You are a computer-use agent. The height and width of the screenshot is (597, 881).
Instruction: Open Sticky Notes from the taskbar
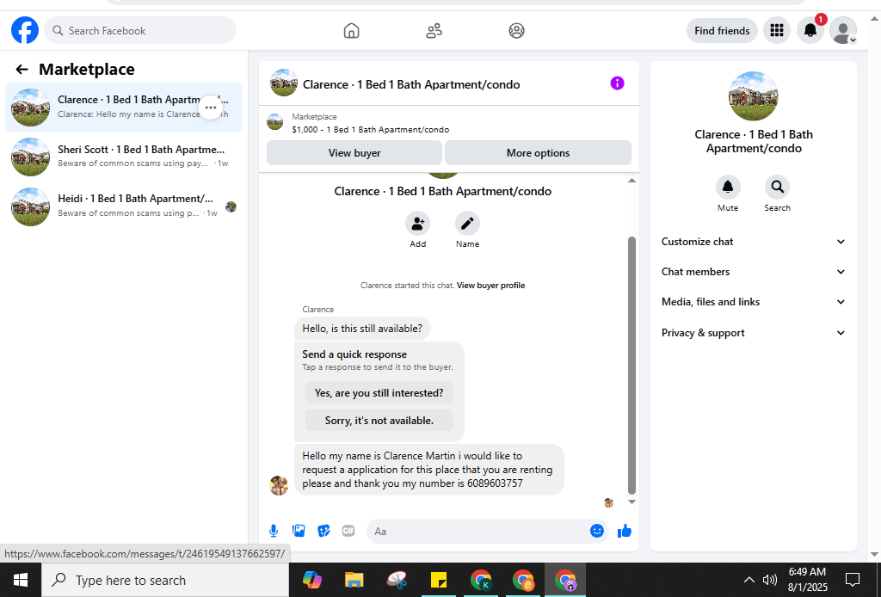tap(438, 580)
